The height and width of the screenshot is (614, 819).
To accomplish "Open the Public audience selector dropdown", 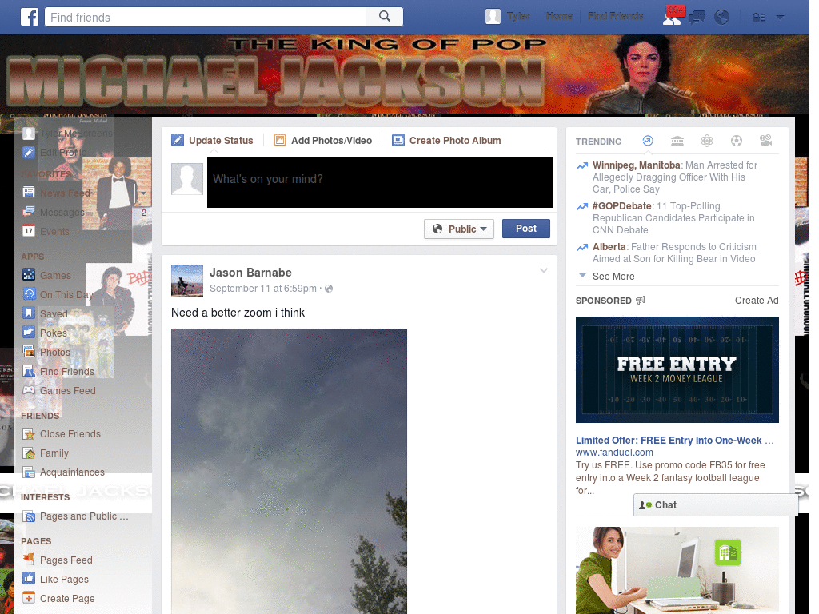I will point(459,229).
